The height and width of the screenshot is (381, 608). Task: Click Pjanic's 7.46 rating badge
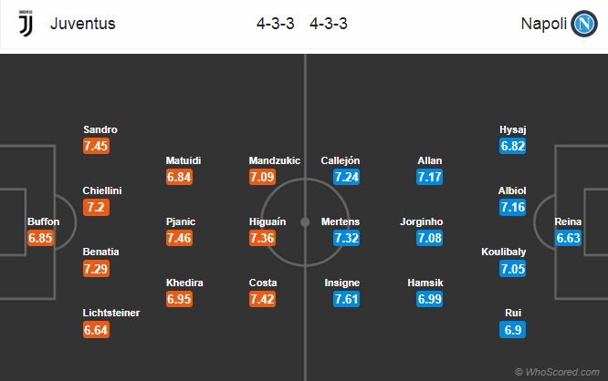179,238
